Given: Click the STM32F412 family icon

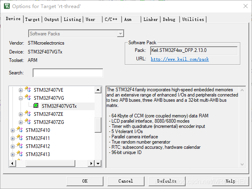Looking at the screenshot, I should coord(20,146).
